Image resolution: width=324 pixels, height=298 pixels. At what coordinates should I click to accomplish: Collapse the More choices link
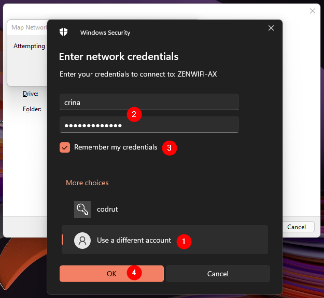pos(87,183)
